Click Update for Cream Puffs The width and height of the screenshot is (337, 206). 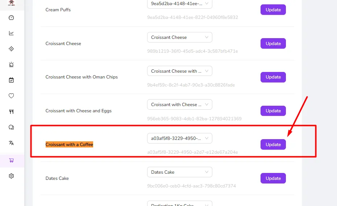(273, 10)
